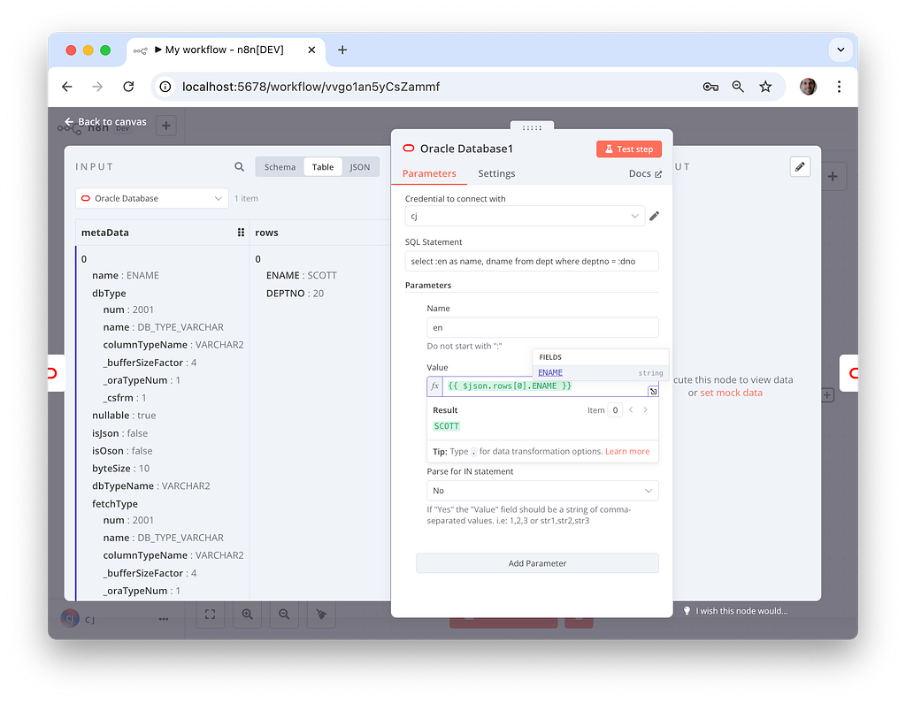Click the Back to canvas link
This screenshot has height=703, width=906.
click(105, 122)
